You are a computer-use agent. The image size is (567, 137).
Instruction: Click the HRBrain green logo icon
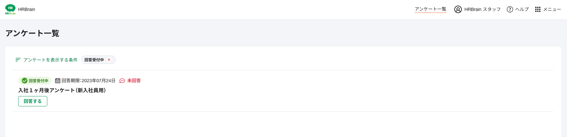[x=10, y=9]
